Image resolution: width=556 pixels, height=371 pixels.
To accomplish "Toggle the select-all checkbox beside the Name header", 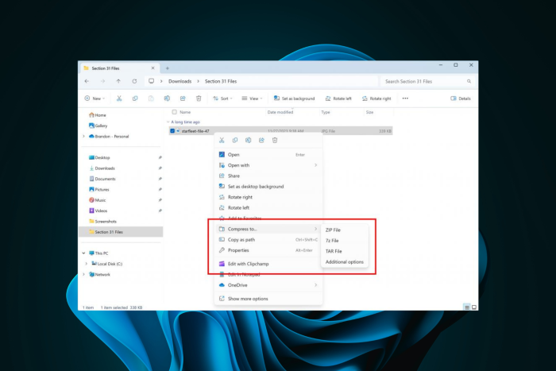I will (173, 112).
